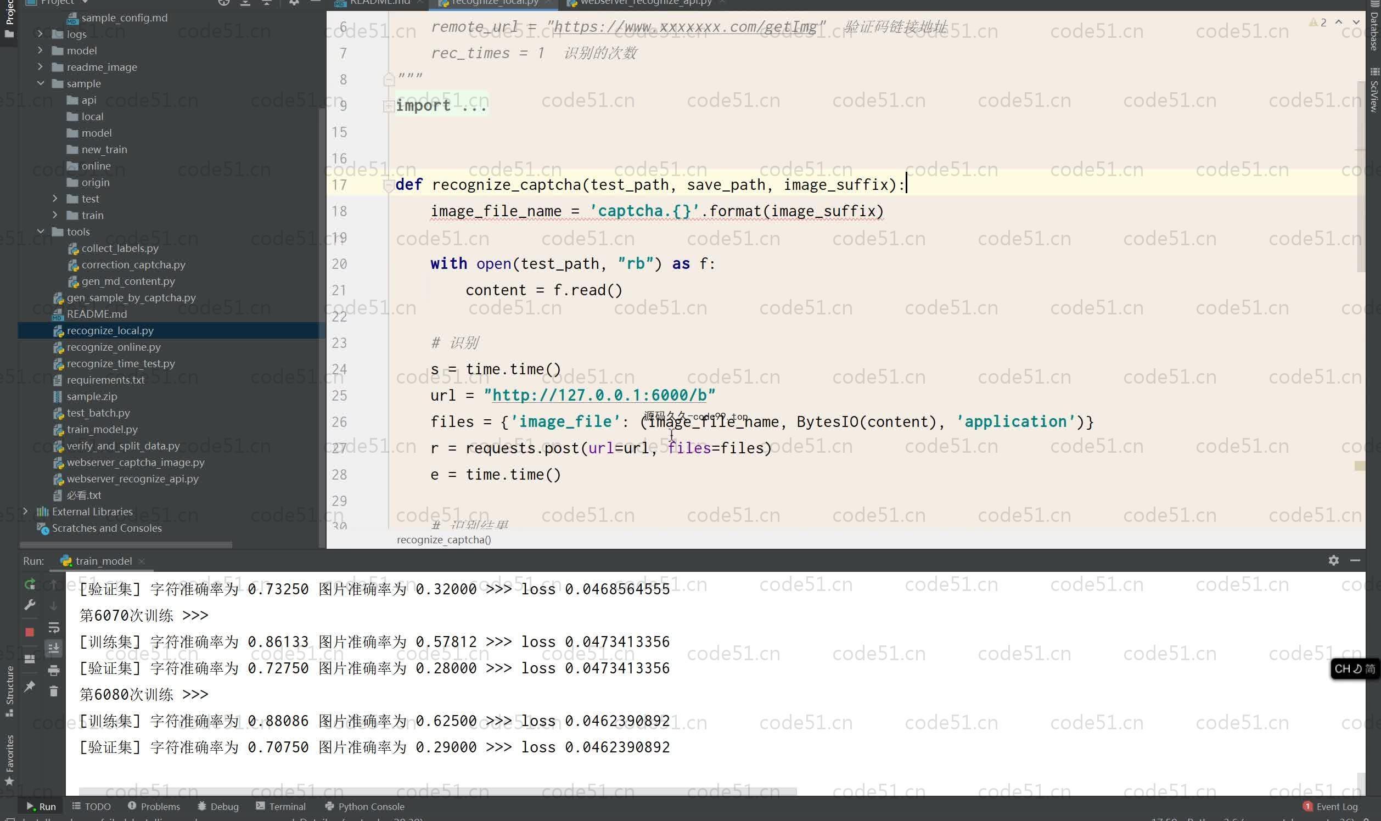This screenshot has width=1381, height=821.
Task: Restore layout icon in Run panel
Action: pos(30,659)
